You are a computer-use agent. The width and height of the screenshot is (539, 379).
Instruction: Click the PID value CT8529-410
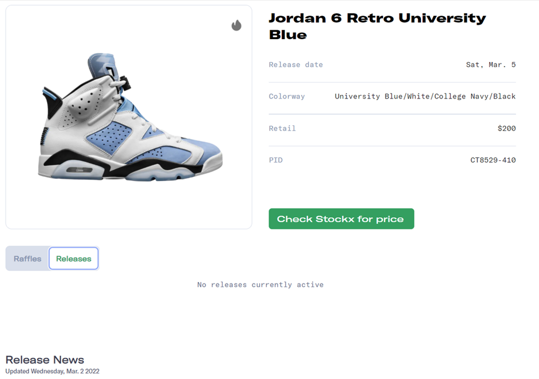[x=493, y=160]
